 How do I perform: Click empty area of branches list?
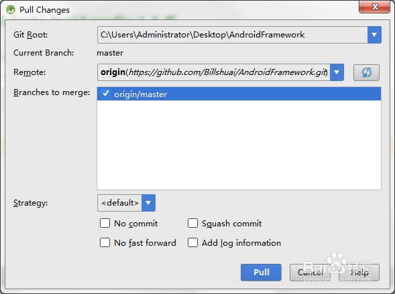239,145
